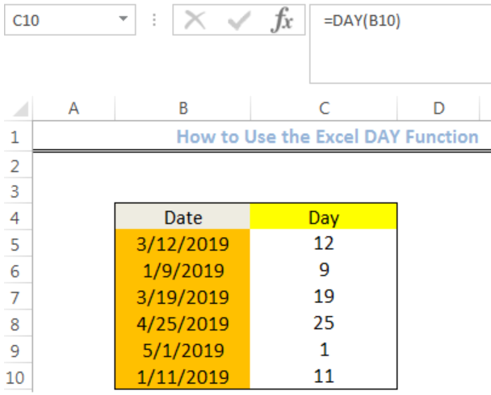The width and height of the screenshot is (491, 395).
Task: Select the yellow 'Day' header cell
Action: tap(324, 217)
